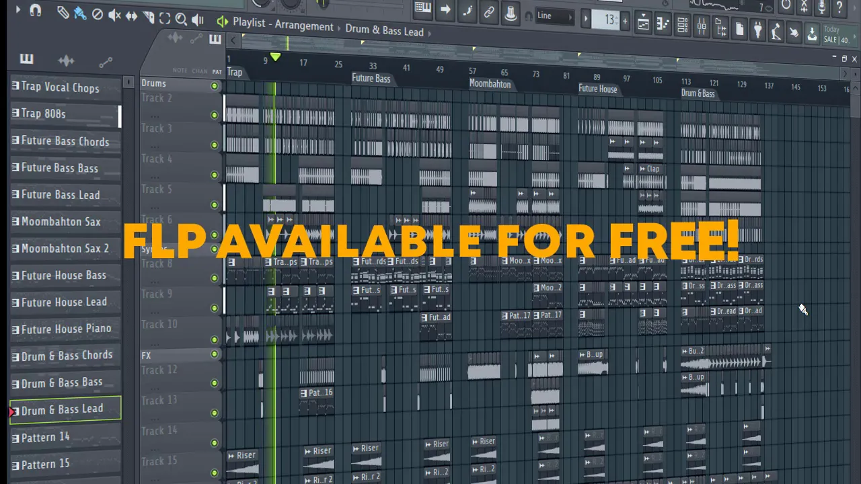Show audio clips in picker panel

[x=66, y=61]
